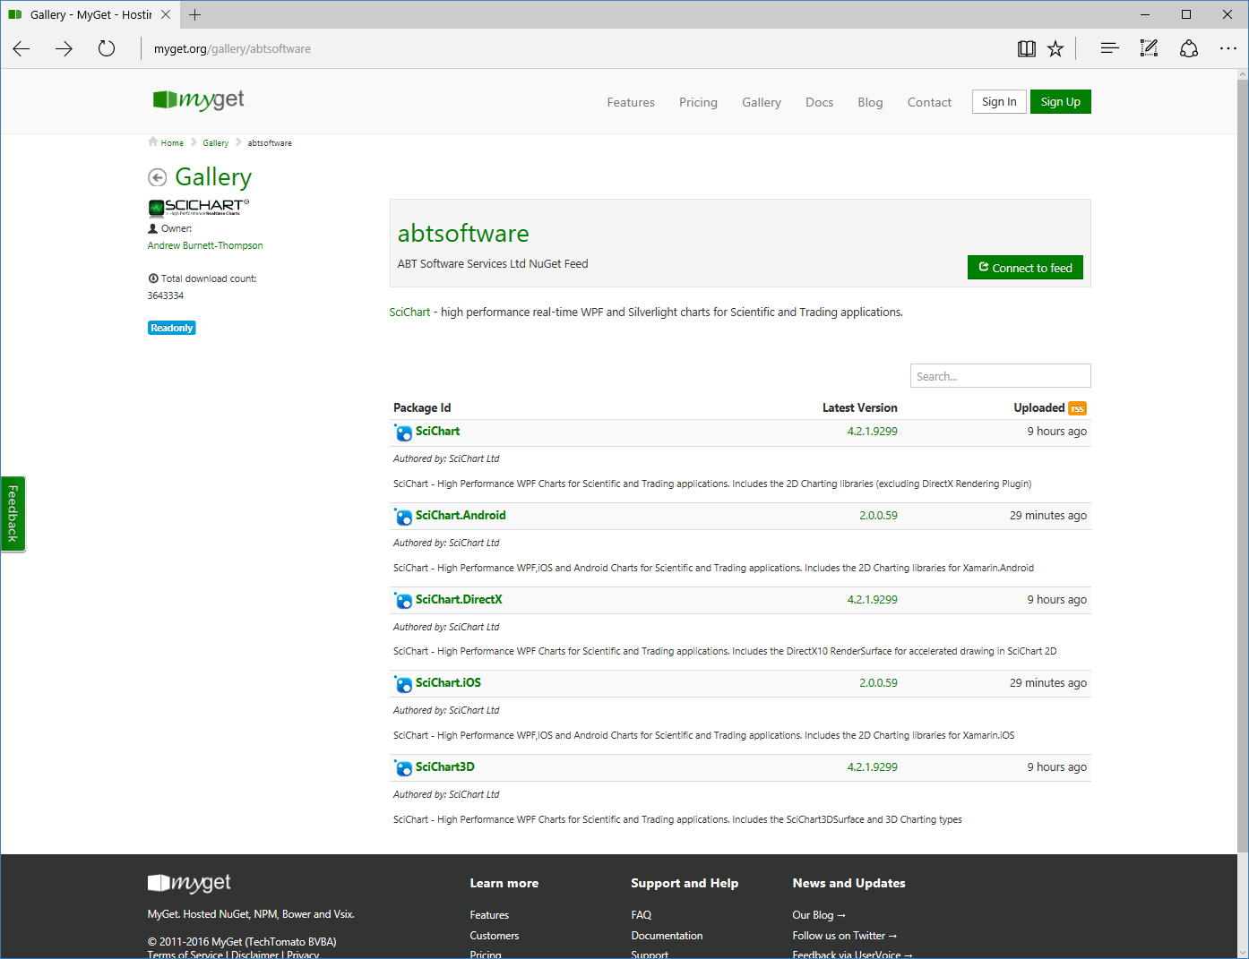Open Edge reading view icon
1249x959 pixels.
click(1027, 49)
